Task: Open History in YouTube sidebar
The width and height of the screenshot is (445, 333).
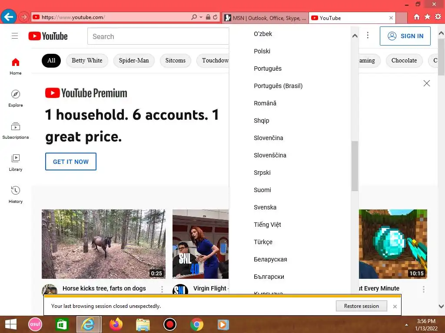Action: click(x=16, y=195)
